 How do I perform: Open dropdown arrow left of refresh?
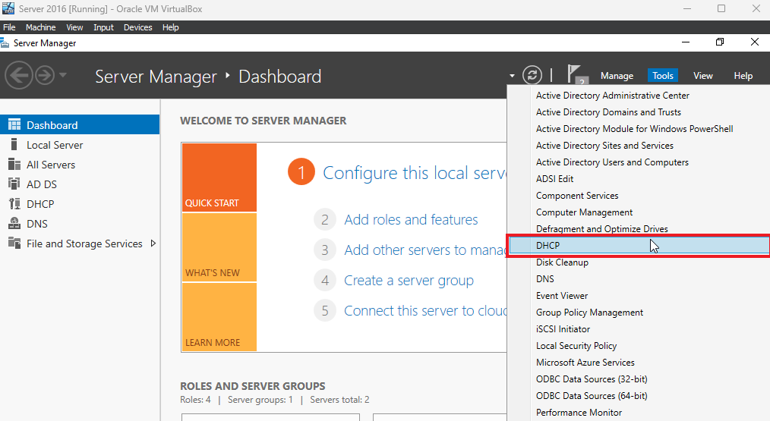click(x=512, y=76)
